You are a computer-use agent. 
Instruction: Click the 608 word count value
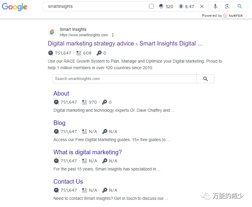coord(87,53)
